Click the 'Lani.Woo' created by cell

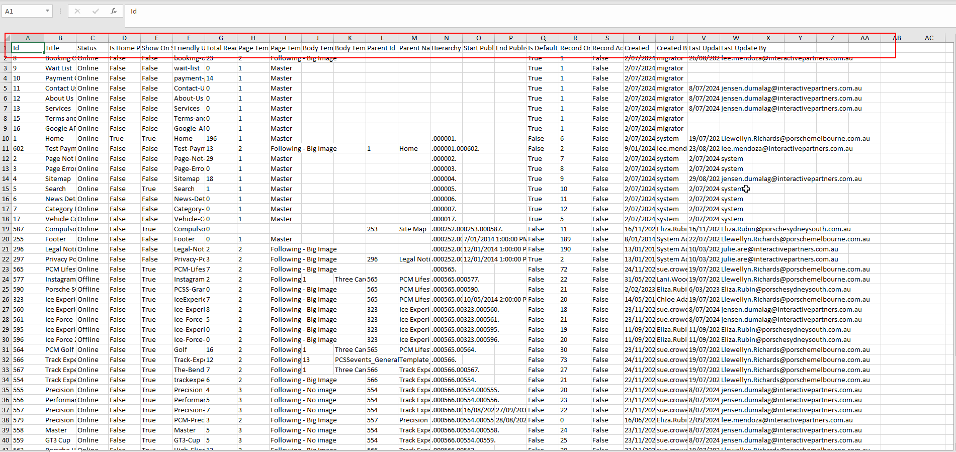pyautogui.click(x=671, y=279)
